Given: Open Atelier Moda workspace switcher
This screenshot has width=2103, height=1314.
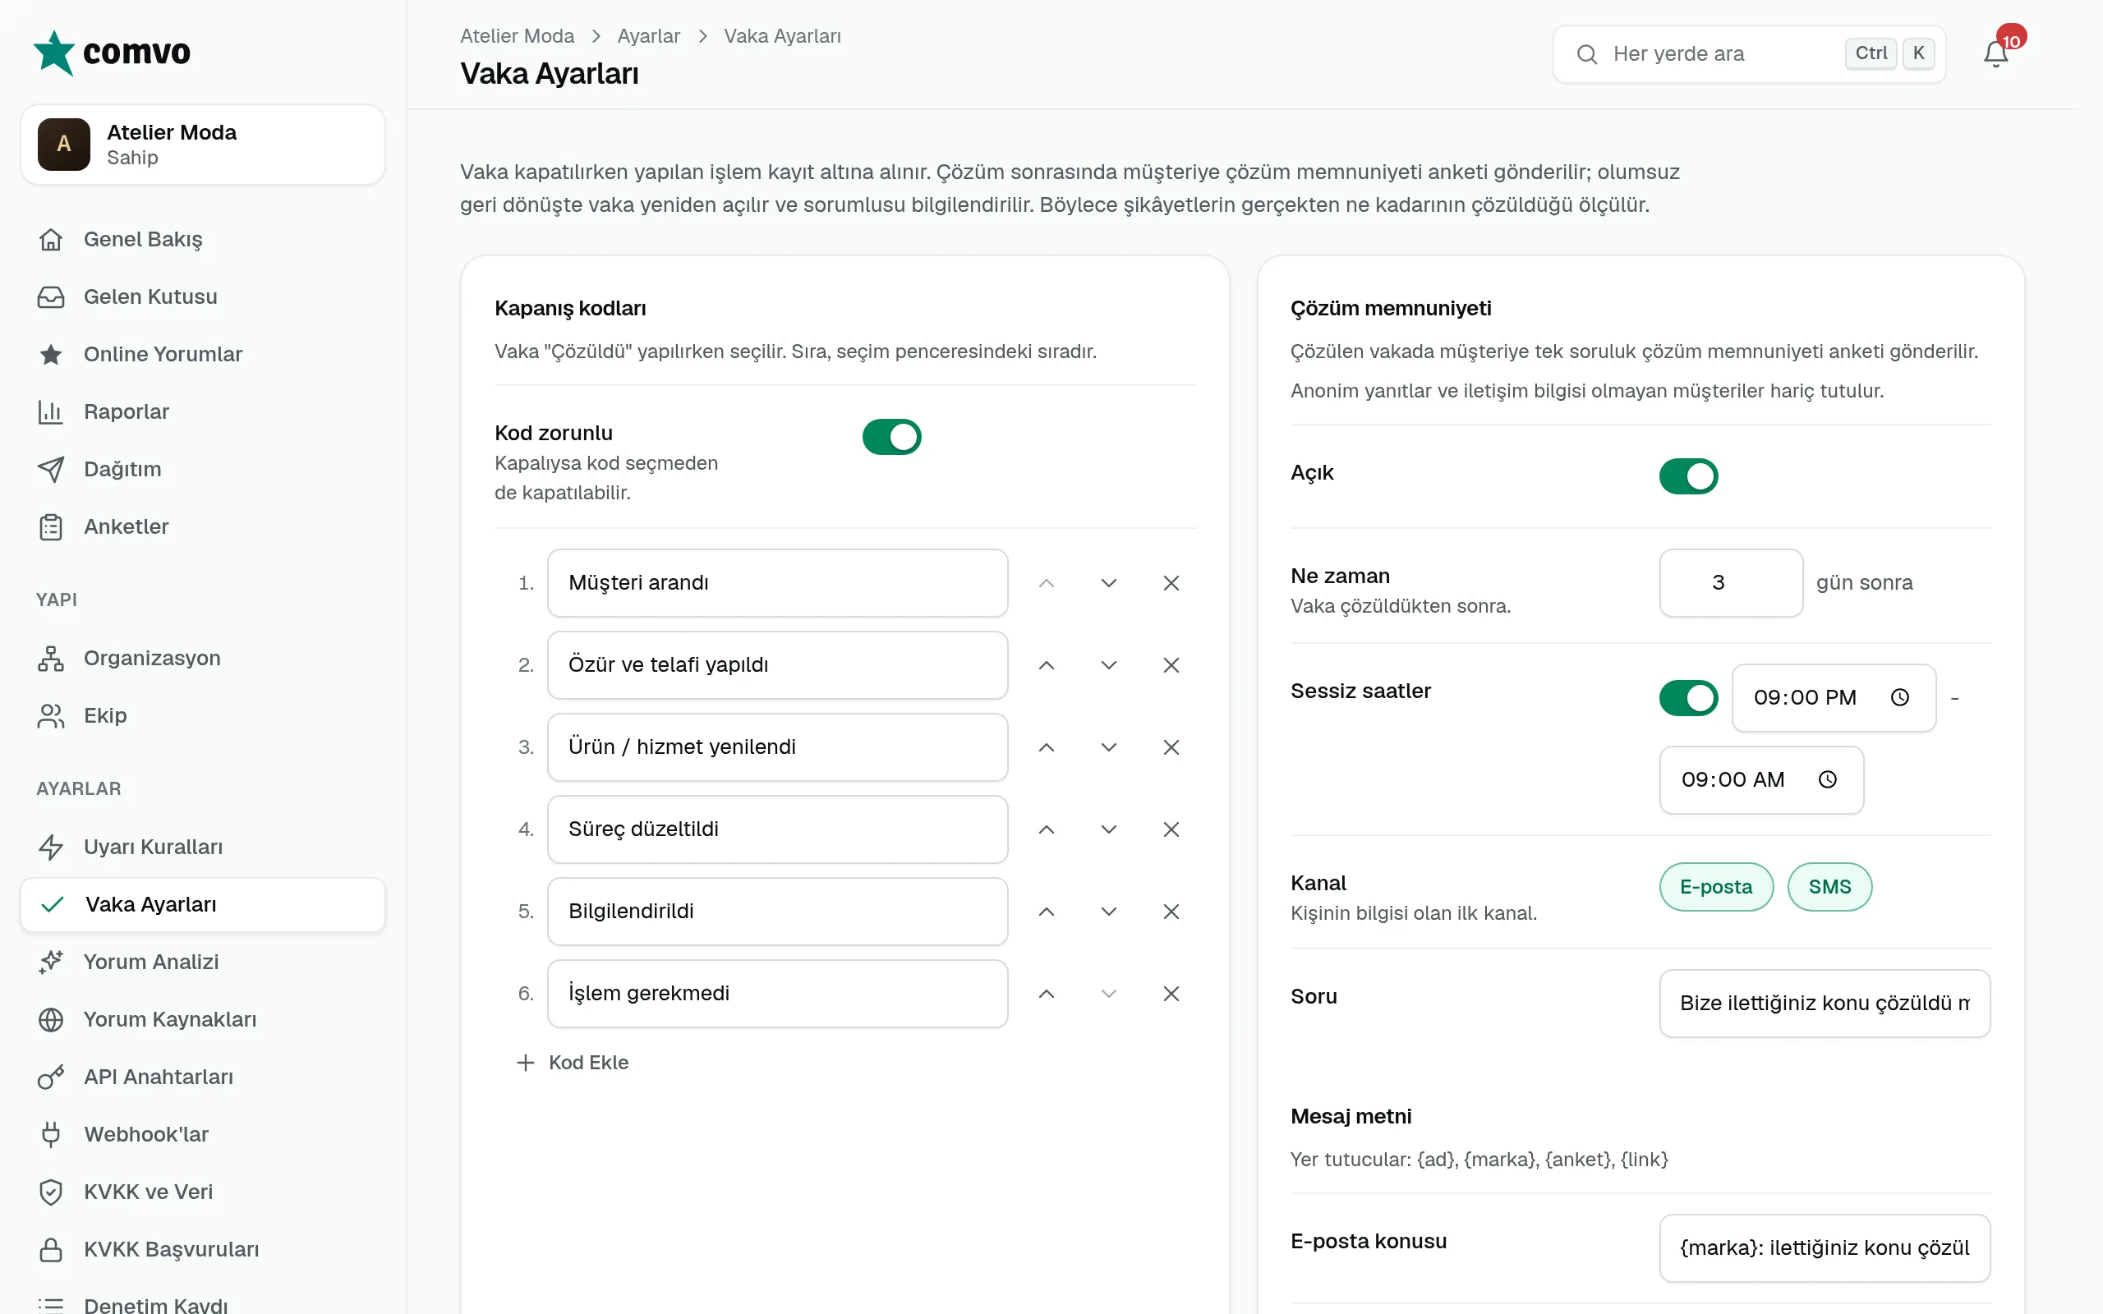Looking at the screenshot, I should pyautogui.click(x=202, y=145).
